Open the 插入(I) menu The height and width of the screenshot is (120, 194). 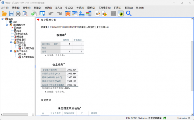tap(58, 8)
